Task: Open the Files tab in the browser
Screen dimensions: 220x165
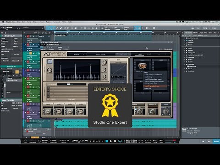Action: [206, 33]
